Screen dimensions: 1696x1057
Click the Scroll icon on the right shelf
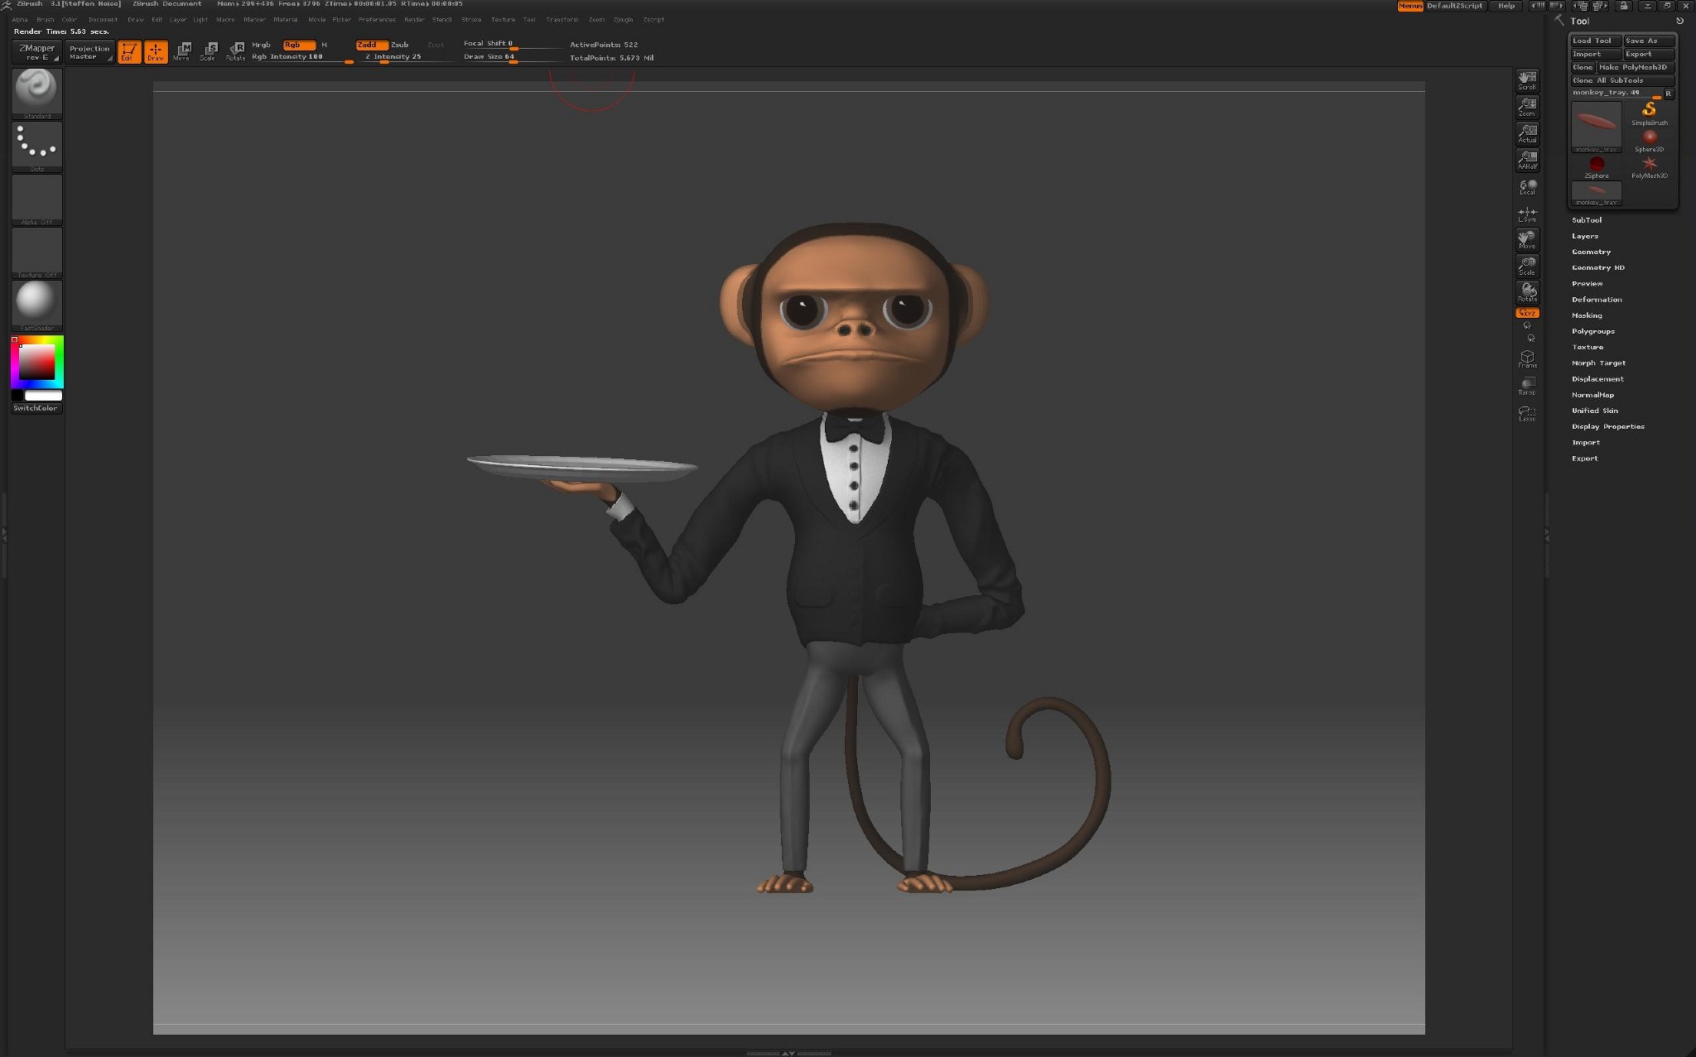tap(1528, 80)
